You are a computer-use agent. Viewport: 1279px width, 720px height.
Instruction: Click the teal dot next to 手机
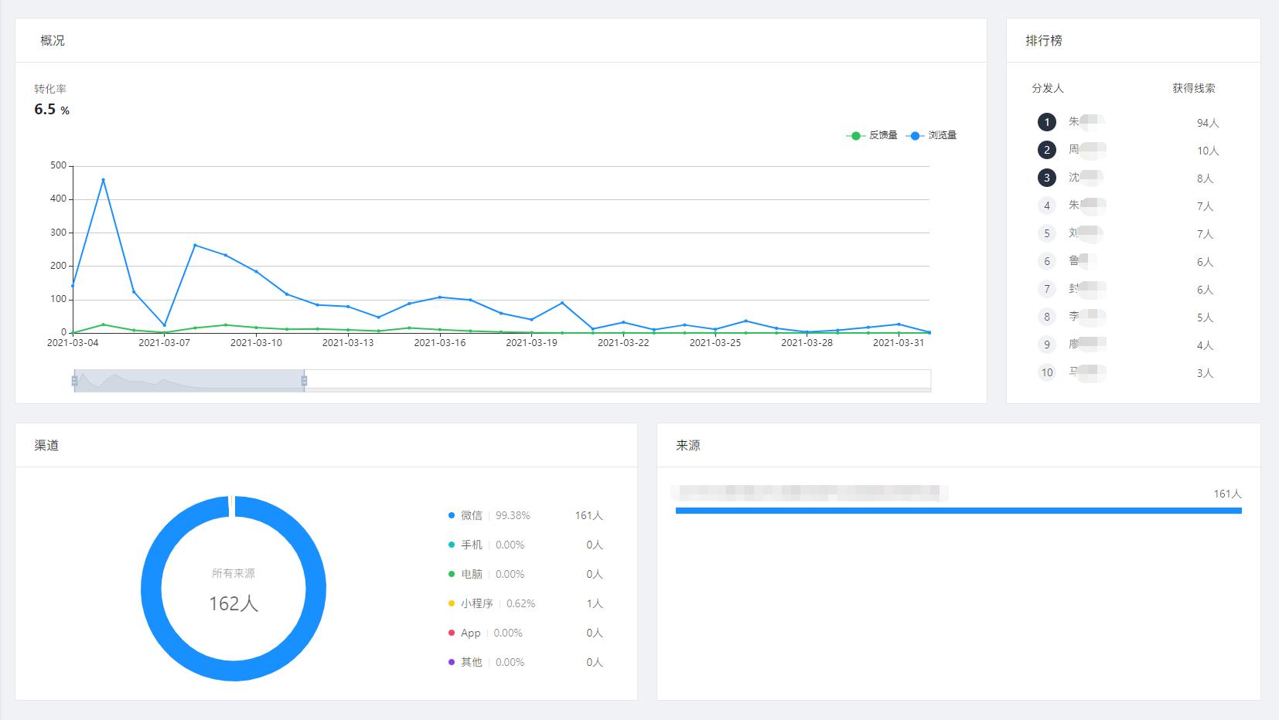pyautogui.click(x=452, y=545)
